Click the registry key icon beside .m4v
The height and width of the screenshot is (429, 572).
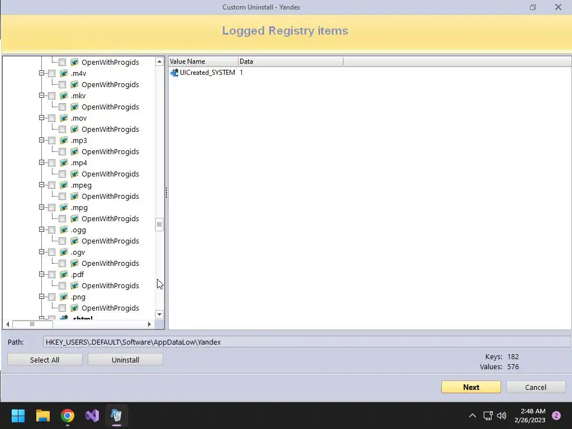click(64, 73)
